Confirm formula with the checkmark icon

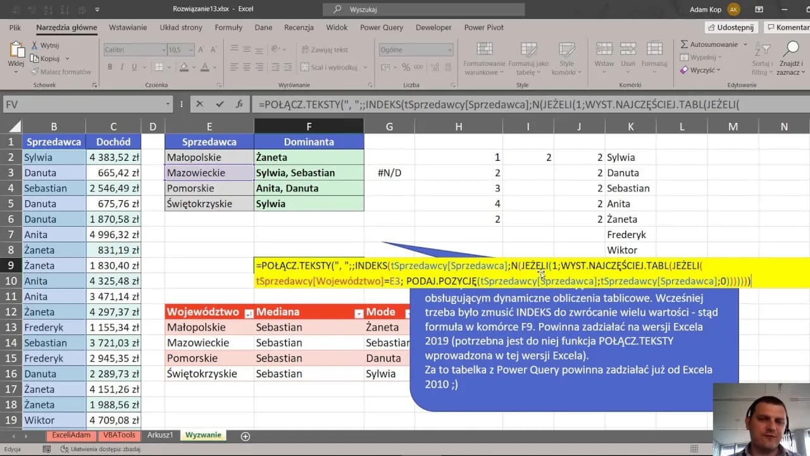[x=220, y=104]
